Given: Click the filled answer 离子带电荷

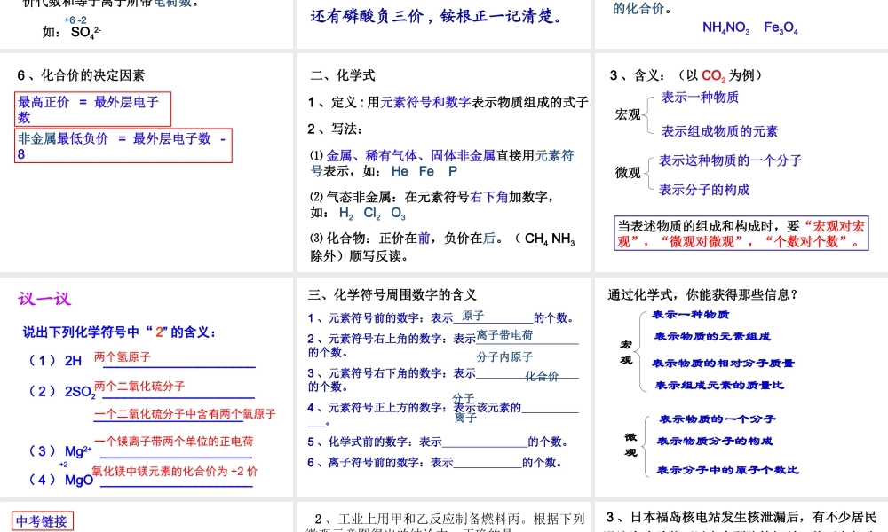Looking at the screenshot, I should (x=504, y=335).
